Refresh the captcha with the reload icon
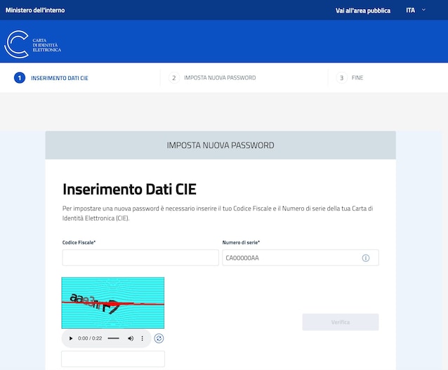Viewport: 448px width, 370px height. 159,338
